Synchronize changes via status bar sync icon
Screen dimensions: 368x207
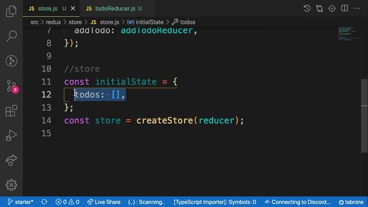pos(44,202)
